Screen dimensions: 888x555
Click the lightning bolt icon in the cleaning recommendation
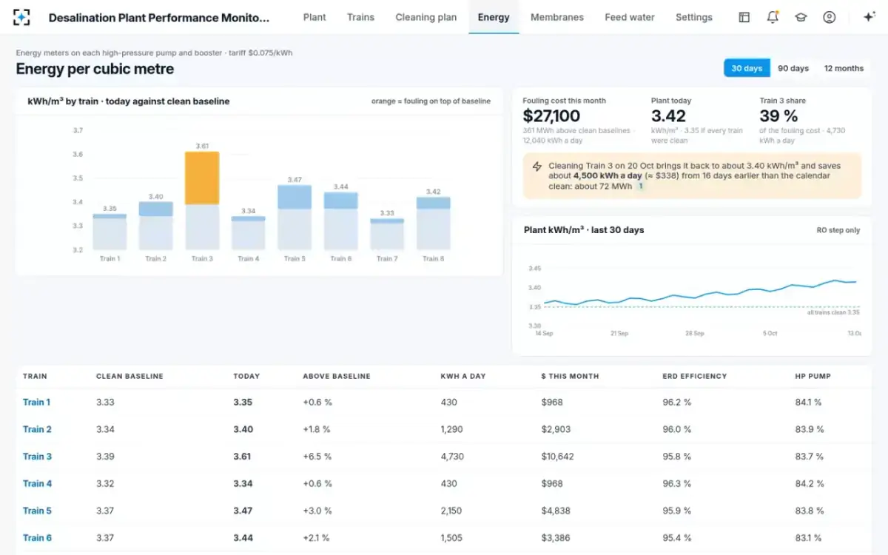tap(537, 166)
